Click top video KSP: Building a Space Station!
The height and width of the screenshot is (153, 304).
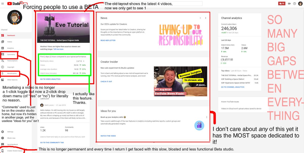coord(240,79)
